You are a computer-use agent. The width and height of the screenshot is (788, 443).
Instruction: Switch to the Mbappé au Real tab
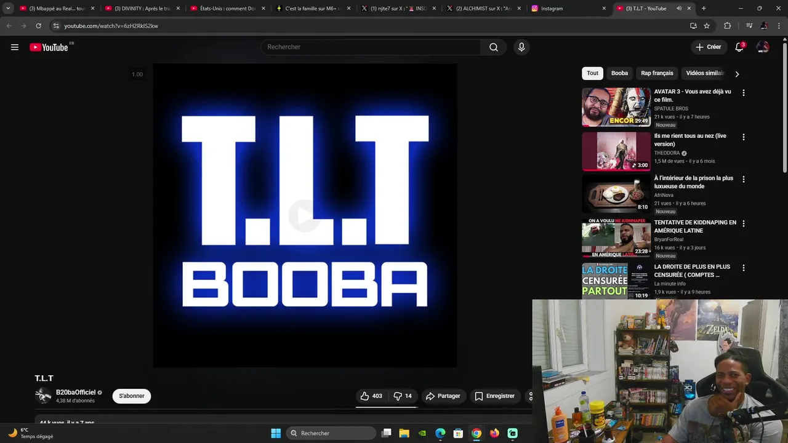coord(57,9)
